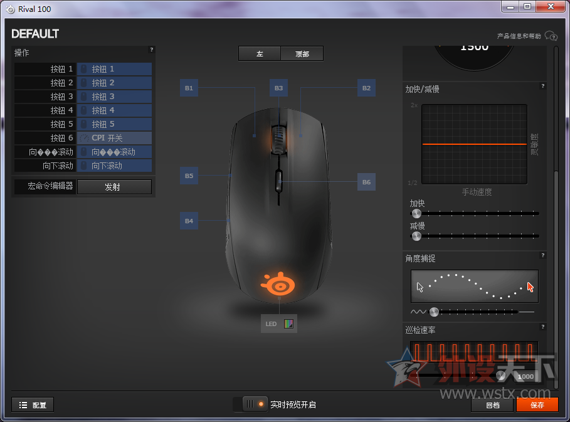The width and height of the screenshot is (570, 422).
Task: Click the SteelSeries icon in the title bar
Action: click(x=11, y=9)
